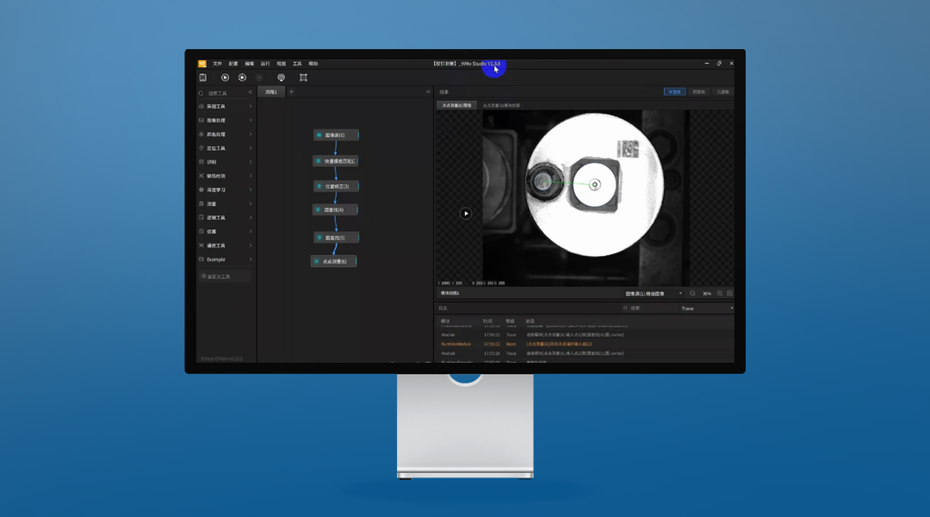Click the 时间 log column header
Screen dimensions: 930x517
point(487,321)
